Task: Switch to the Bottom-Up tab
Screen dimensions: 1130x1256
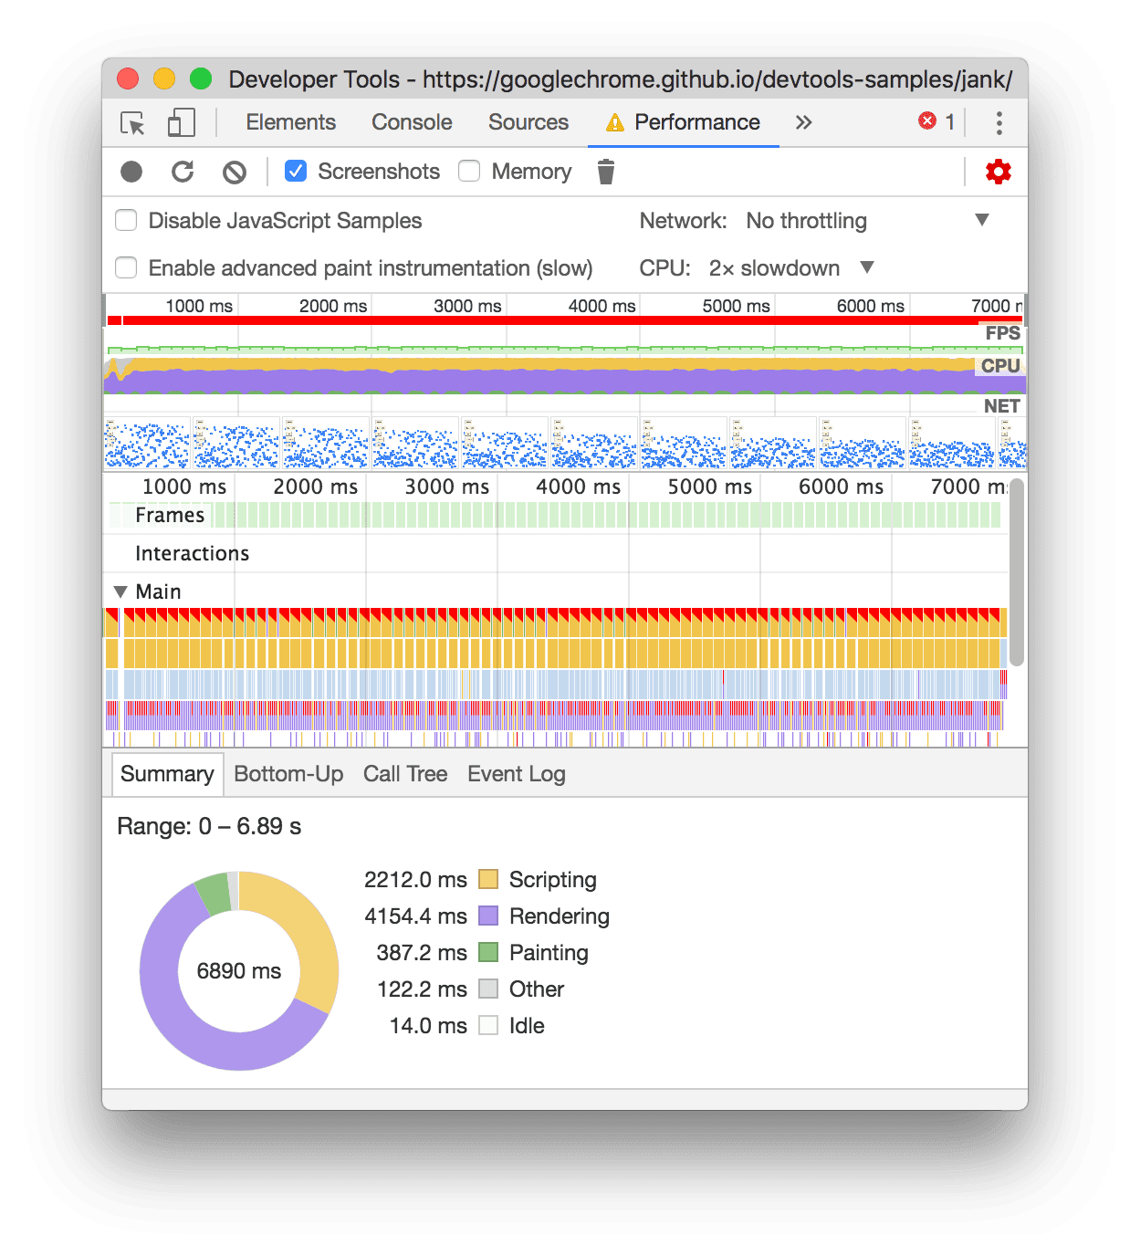Action: tap(288, 773)
